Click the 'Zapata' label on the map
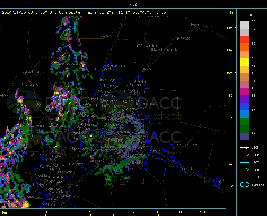This screenshot has height=216, width=267. (x=73, y=185)
